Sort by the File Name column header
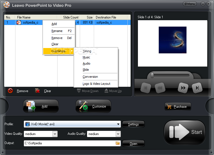 [36, 17]
